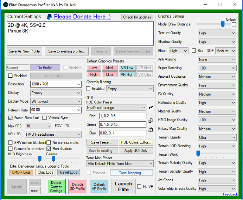The image size is (243, 200).
Task: Click the copy HUD colors icon
Action: pos(150,121)
